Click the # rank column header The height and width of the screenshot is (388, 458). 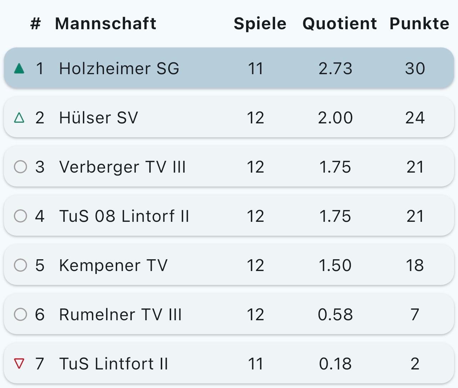pos(35,24)
